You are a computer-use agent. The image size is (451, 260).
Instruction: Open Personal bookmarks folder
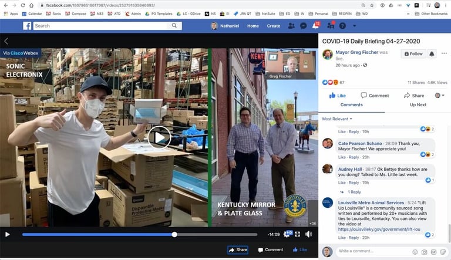point(318,13)
